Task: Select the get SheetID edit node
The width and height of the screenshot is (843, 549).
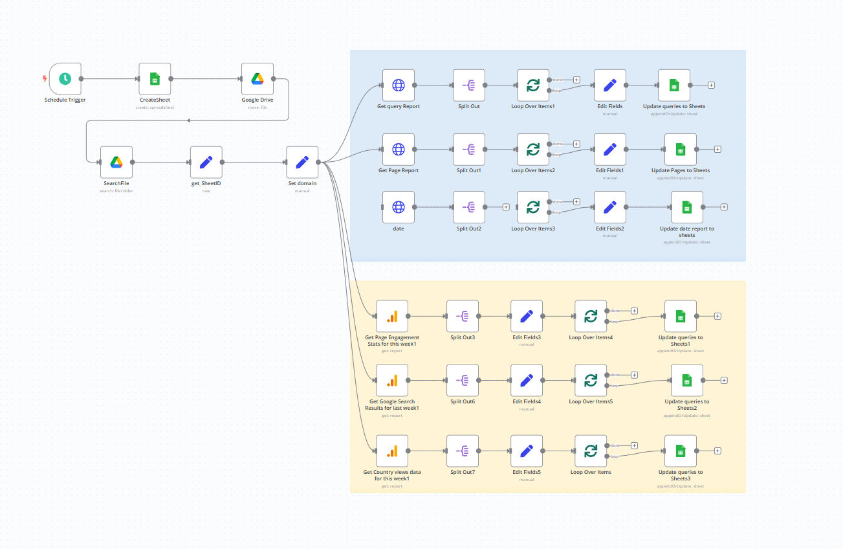Action: [x=206, y=162]
